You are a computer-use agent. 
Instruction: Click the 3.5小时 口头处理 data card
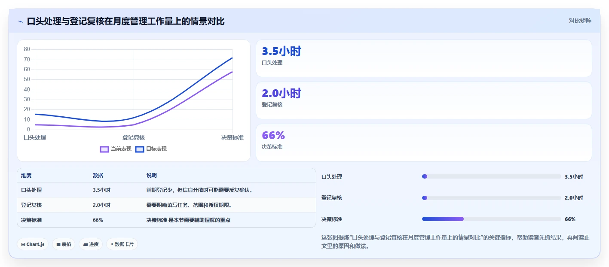click(424, 58)
